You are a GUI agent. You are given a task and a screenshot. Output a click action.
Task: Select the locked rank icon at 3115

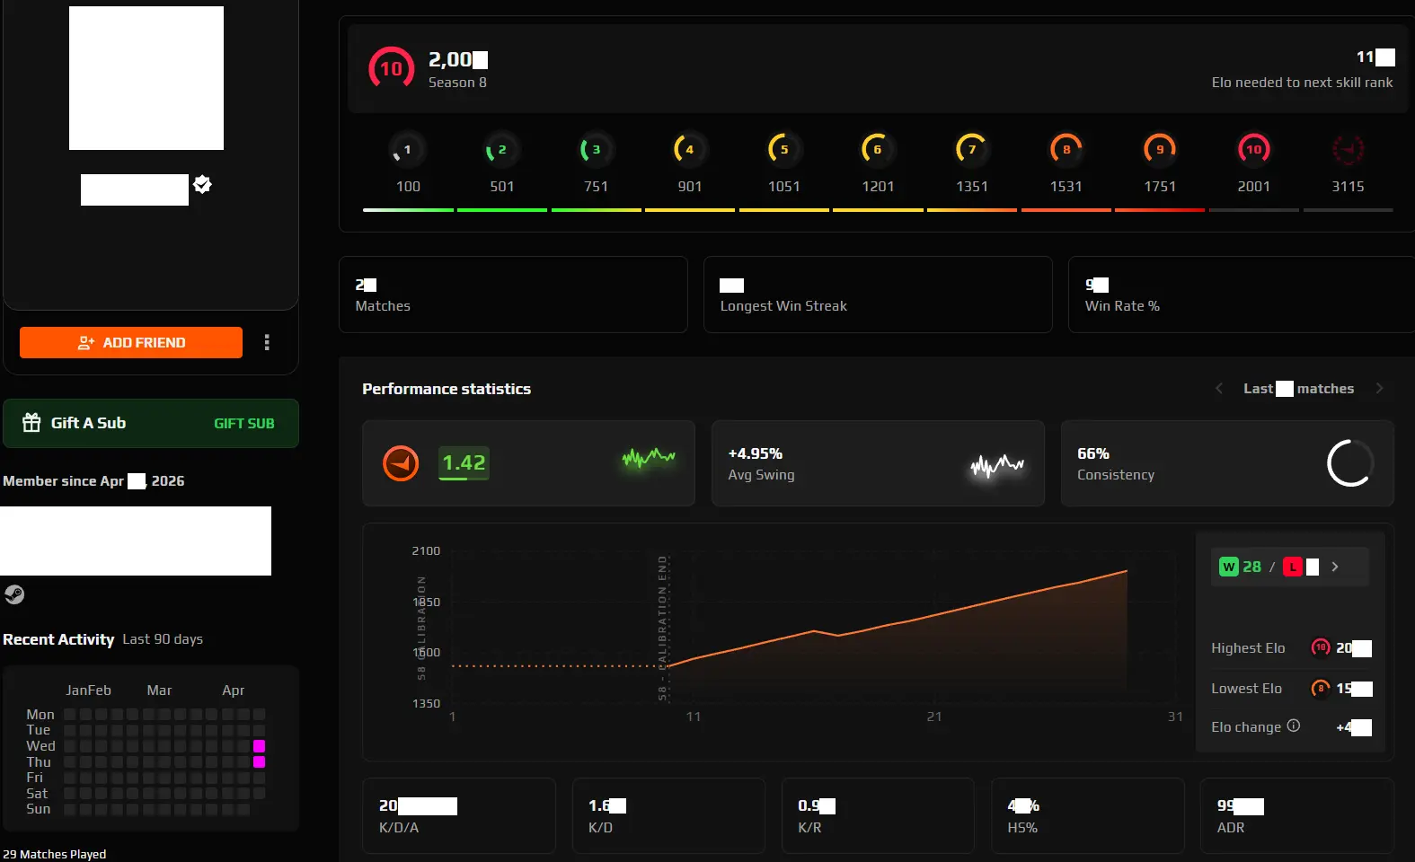1348,149
